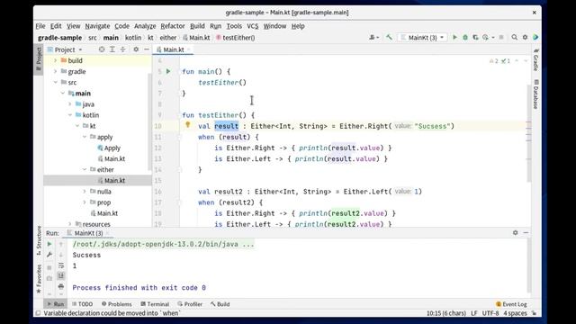Click Collapse All icon in Project panel
Screen dimensions: 576x324
point(122,49)
